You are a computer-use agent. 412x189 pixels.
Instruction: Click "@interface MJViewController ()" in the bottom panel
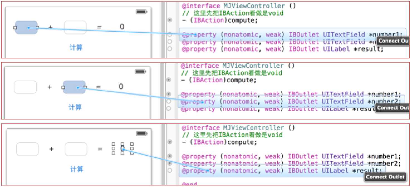click(238, 128)
